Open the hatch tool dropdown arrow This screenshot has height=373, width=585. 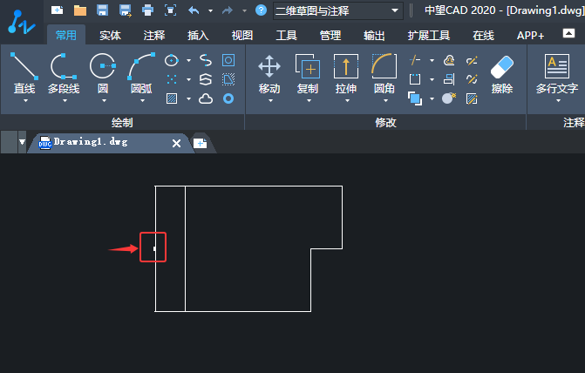tap(188, 98)
